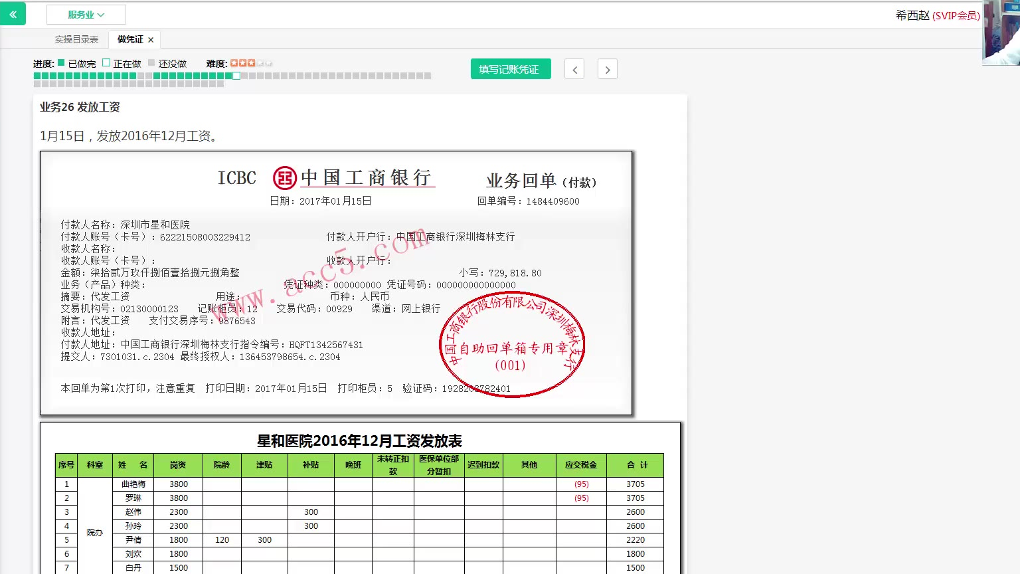The image size is (1020, 574).
Task: Click the first gray square in second progress row
Action: click(x=37, y=84)
